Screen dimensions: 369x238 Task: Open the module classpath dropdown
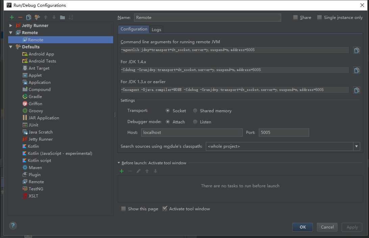[356, 146]
